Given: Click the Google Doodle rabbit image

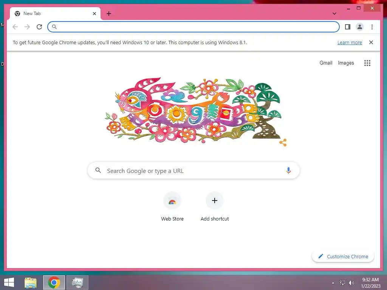Looking at the screenshot, I should click(x=193, y=110).
